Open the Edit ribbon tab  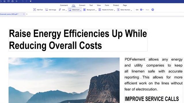[74, 5]
